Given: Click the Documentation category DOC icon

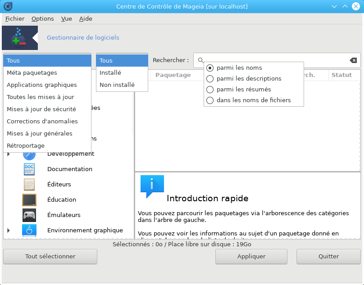Looking at the screenshot, I should tap(29, 169).
